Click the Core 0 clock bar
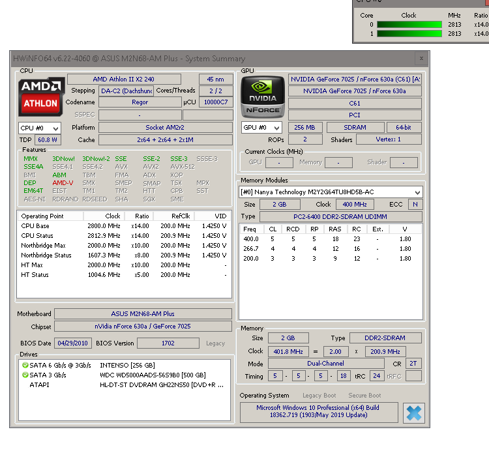The width and height of the screenshot is (489, 464). 409,24
